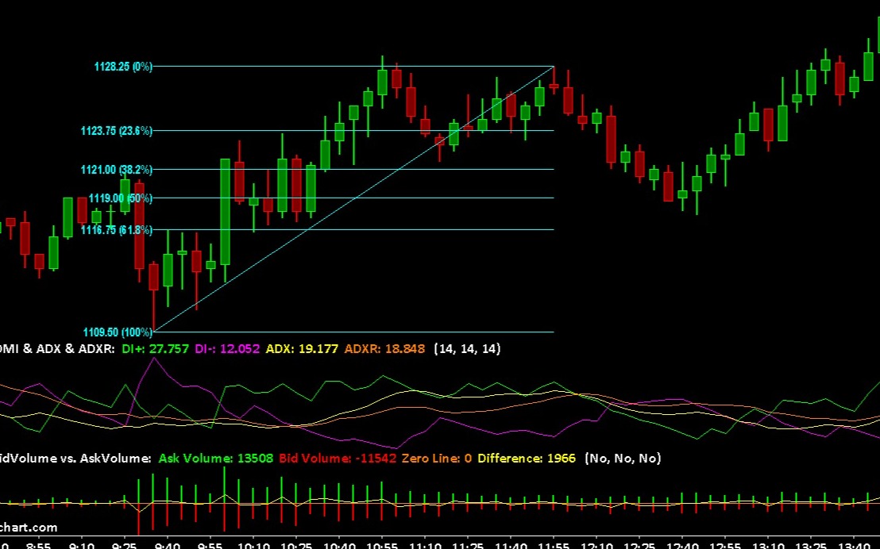Click the 1116.75 (61.8%) Fibonacci label
The width and height of the screenshot is (880, 549).
[x=116, y=230]
